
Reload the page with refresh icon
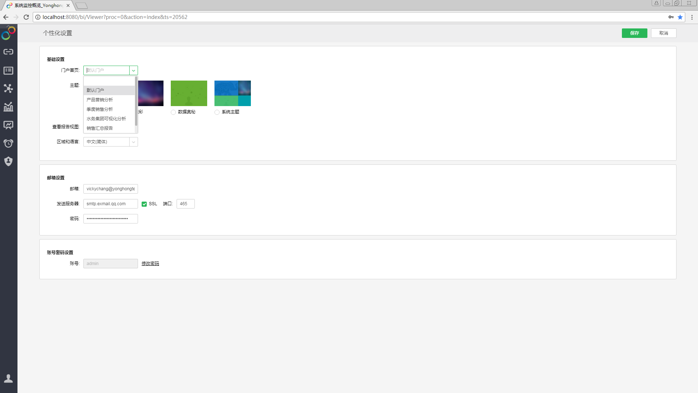[x=26, y=17]
